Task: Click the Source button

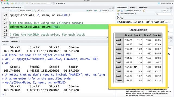Action: [x=103, y=11]
